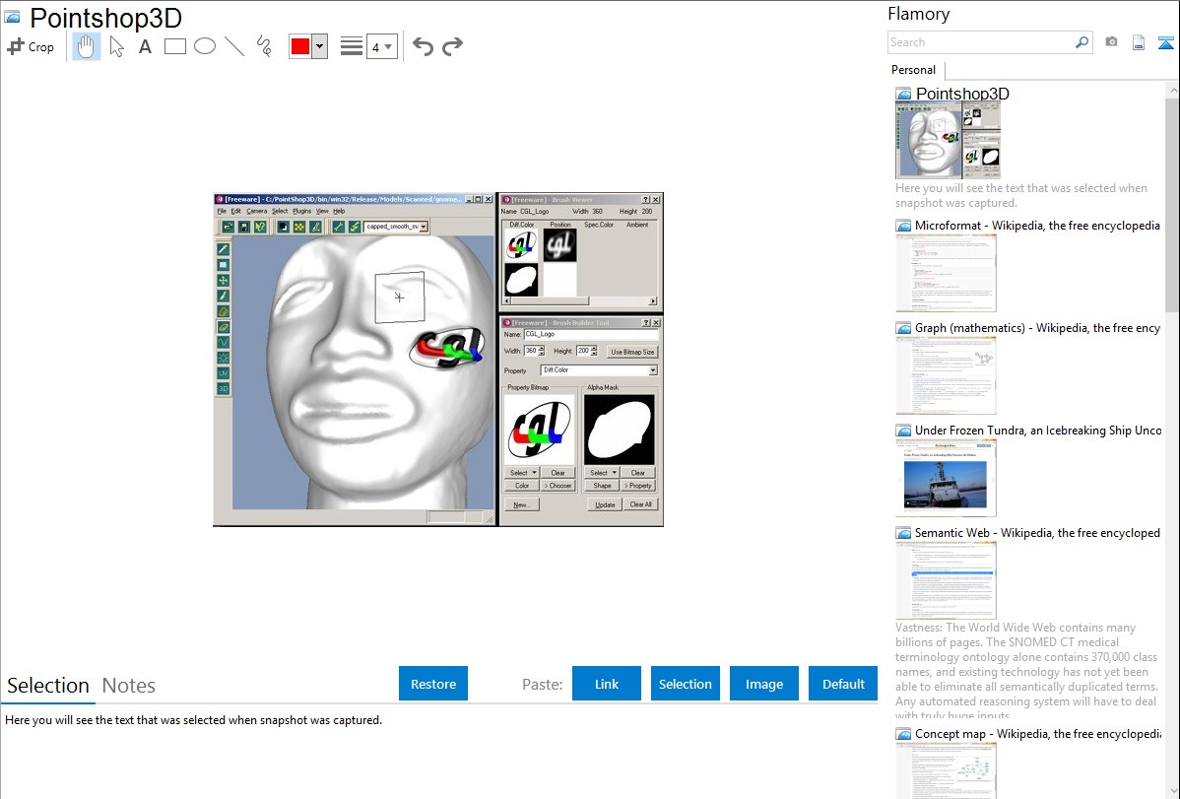Undo the last annotation
Viewport: 1180px width, 799px height.
tap(423, 46)
